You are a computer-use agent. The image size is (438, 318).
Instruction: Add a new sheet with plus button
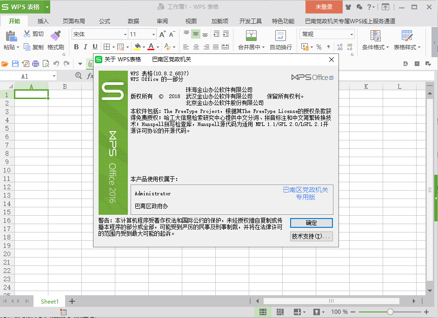click(x=72, y=301)
